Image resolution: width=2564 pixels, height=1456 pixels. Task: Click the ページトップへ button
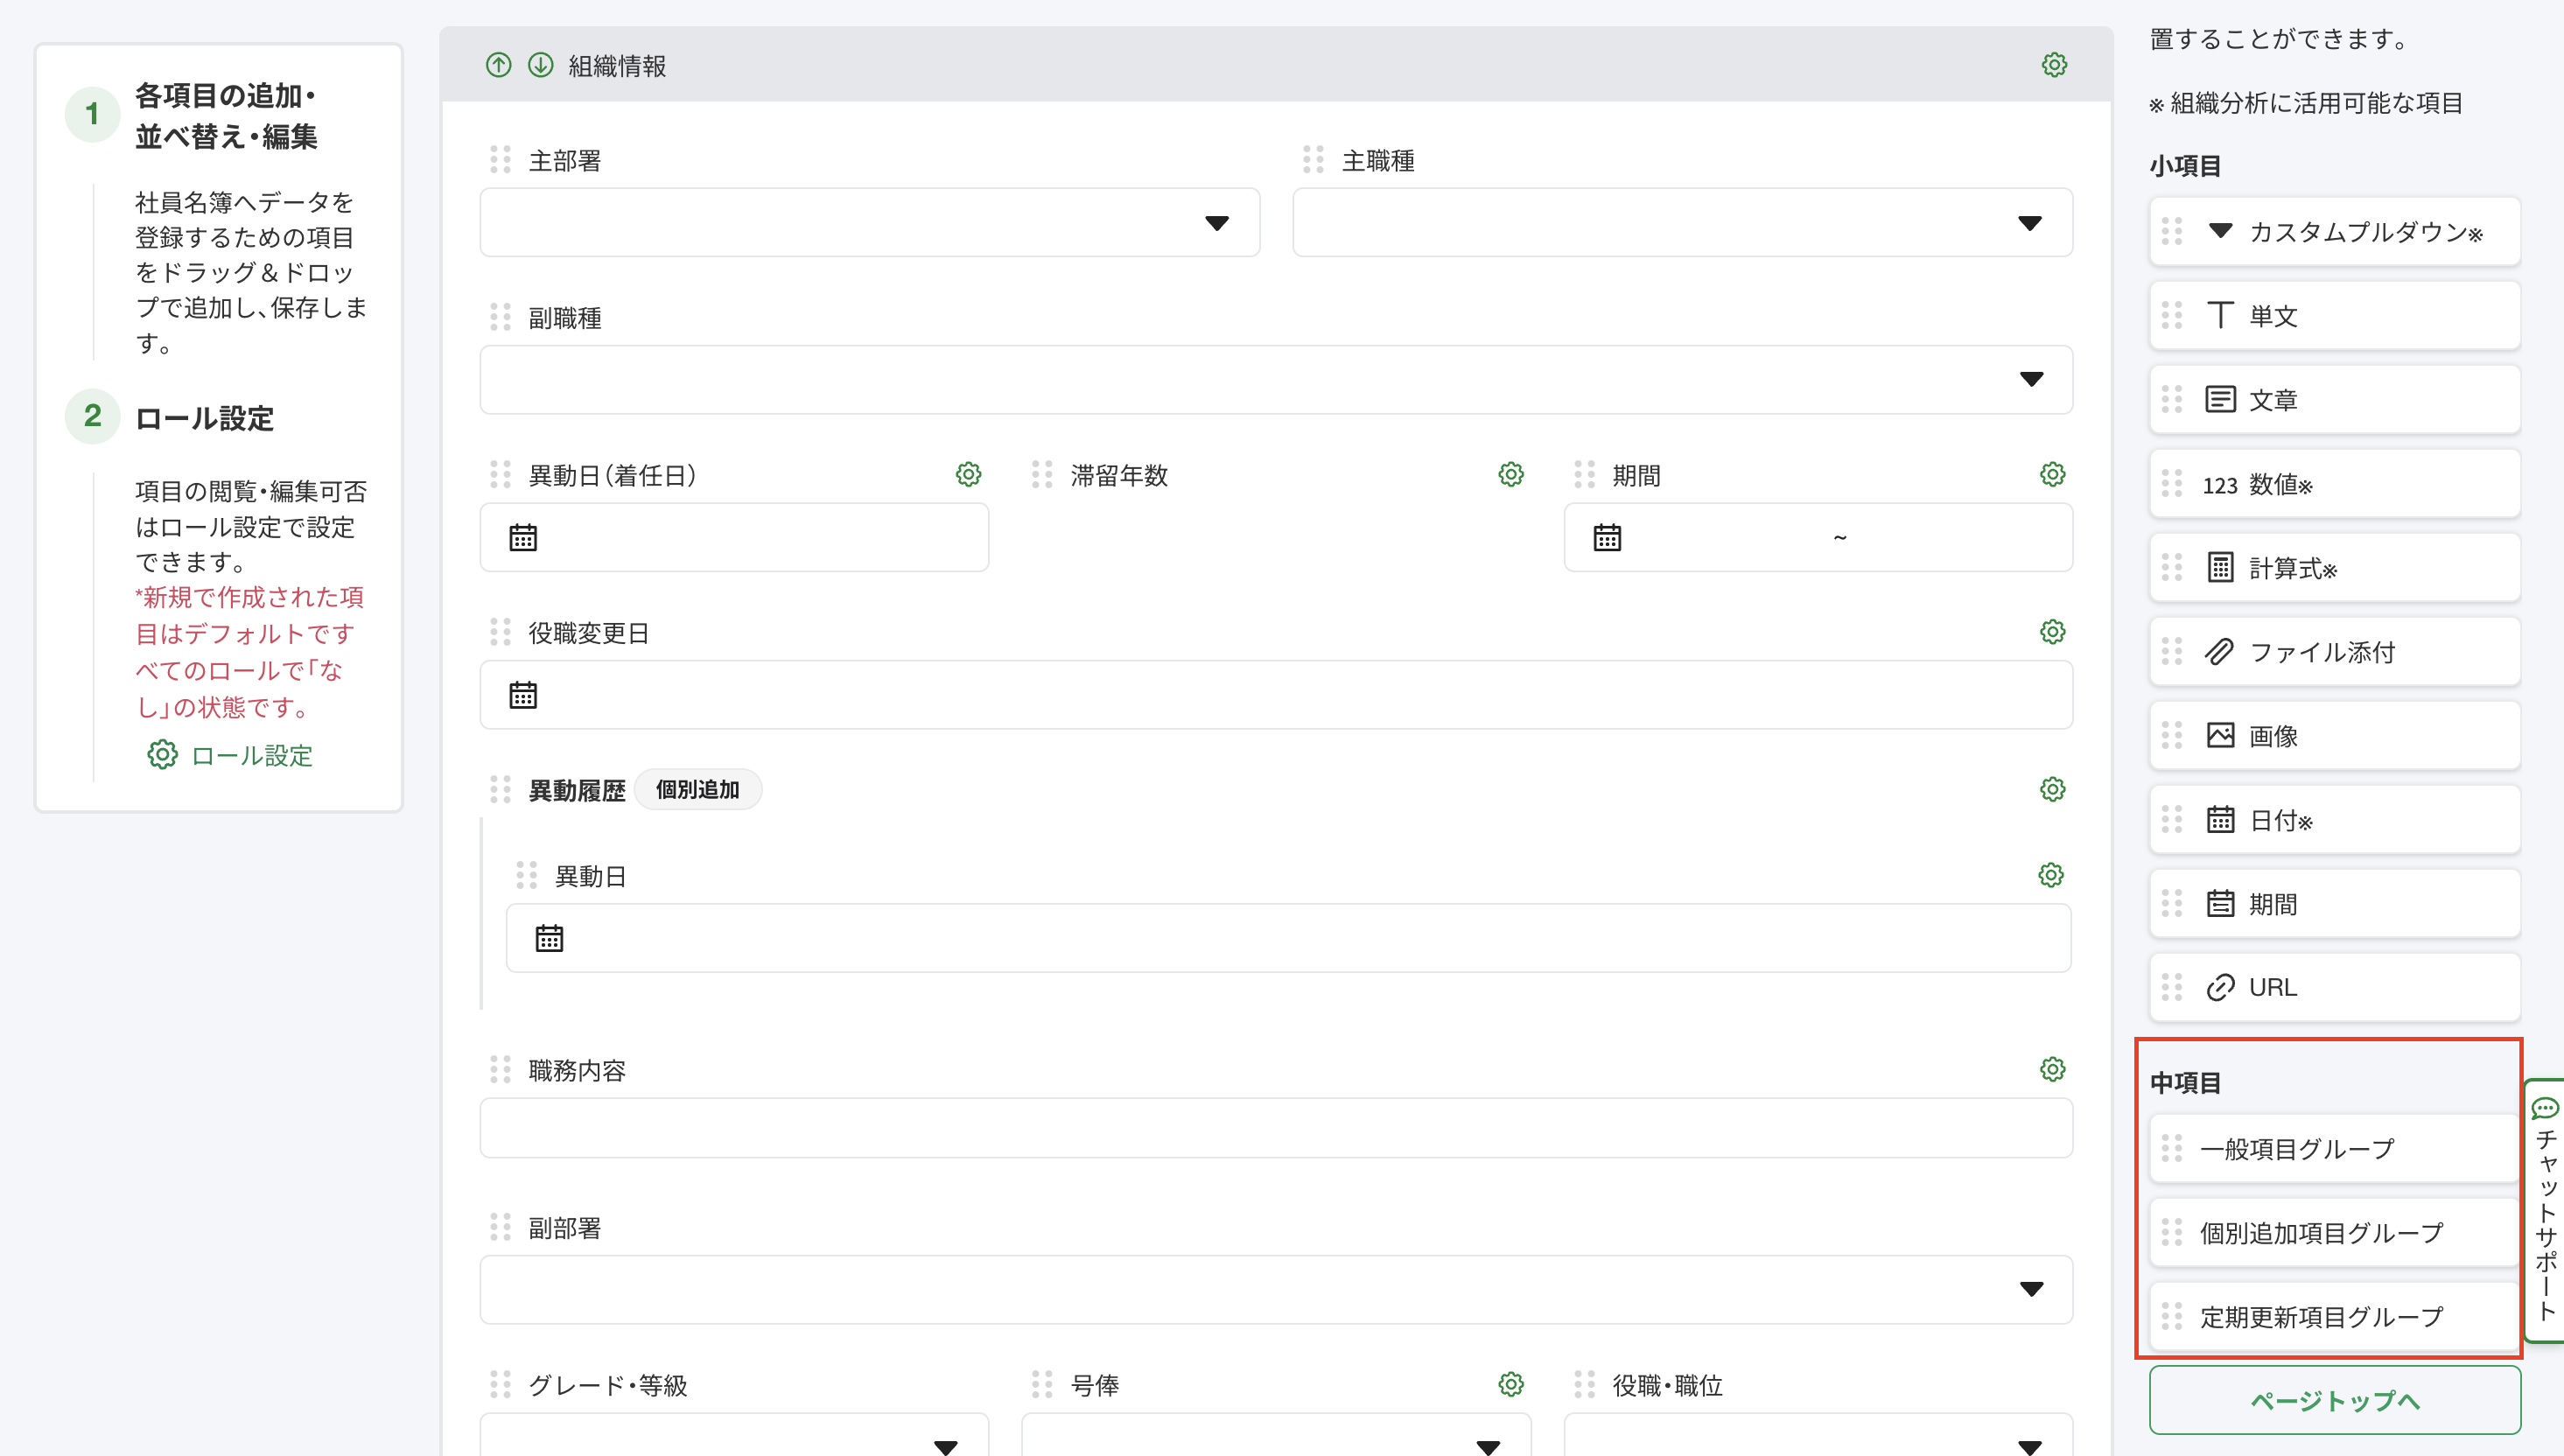(2334, 1400)
